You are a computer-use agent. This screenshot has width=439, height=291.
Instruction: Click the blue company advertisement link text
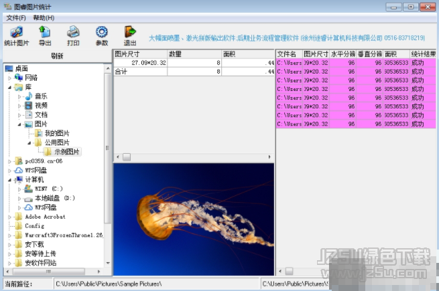(x=287, y=38)
